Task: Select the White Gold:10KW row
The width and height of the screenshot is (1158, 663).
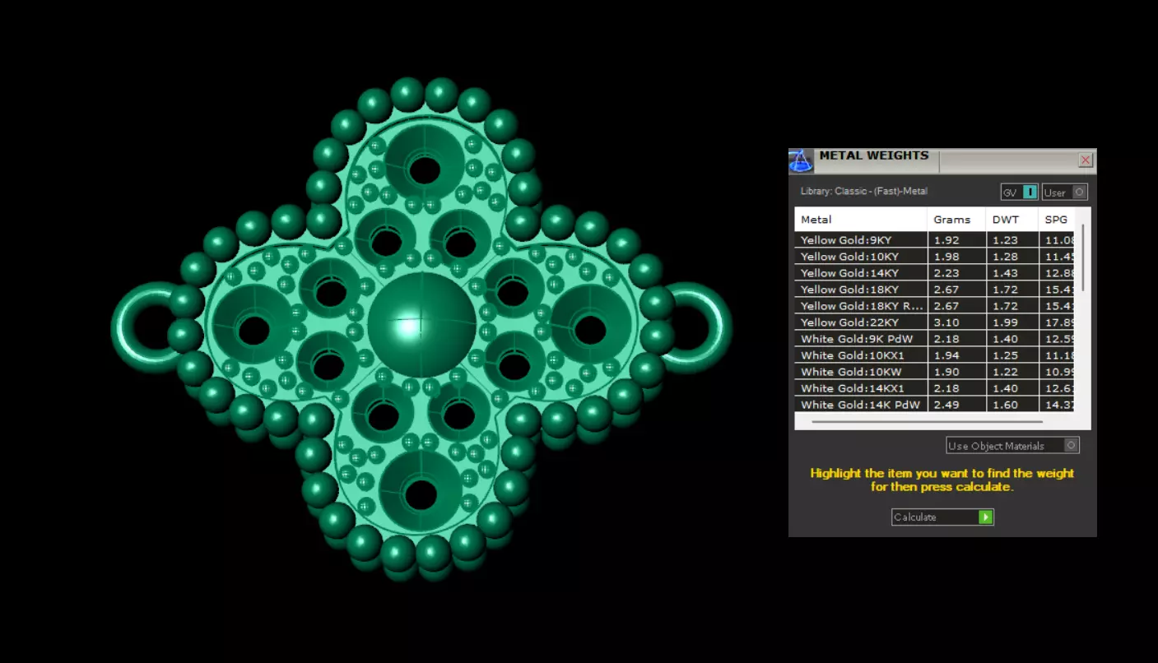Action: (934, 372)
